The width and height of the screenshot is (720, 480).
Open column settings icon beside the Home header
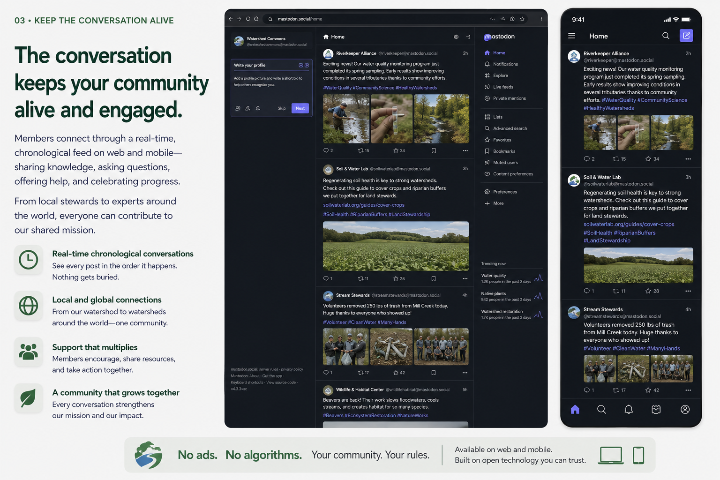click(x=456, y=37)
